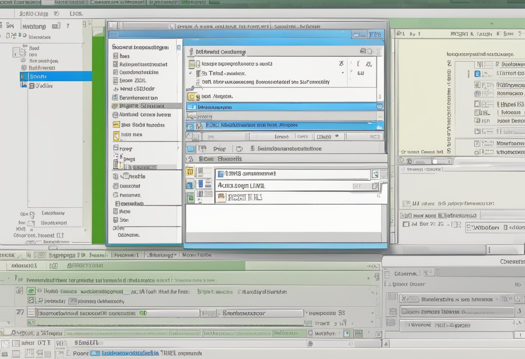Viewport: 525px width, 359px height.
Task: Expand the 'Sooarel trapestiogrea' panel header arrow
Action: coord(178,47)
